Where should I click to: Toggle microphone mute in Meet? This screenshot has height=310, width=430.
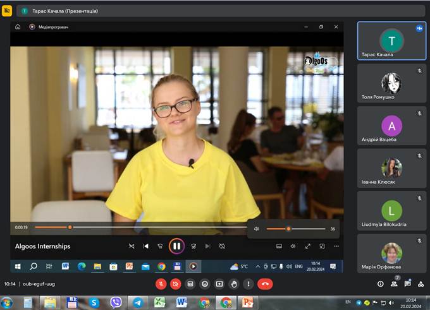(161, 284)
